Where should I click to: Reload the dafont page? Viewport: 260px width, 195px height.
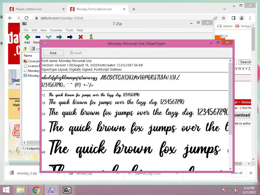click(x=26, y=18)
